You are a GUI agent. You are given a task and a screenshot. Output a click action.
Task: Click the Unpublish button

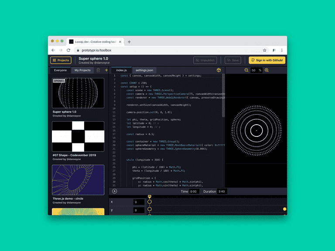click(x=205, y=61)
